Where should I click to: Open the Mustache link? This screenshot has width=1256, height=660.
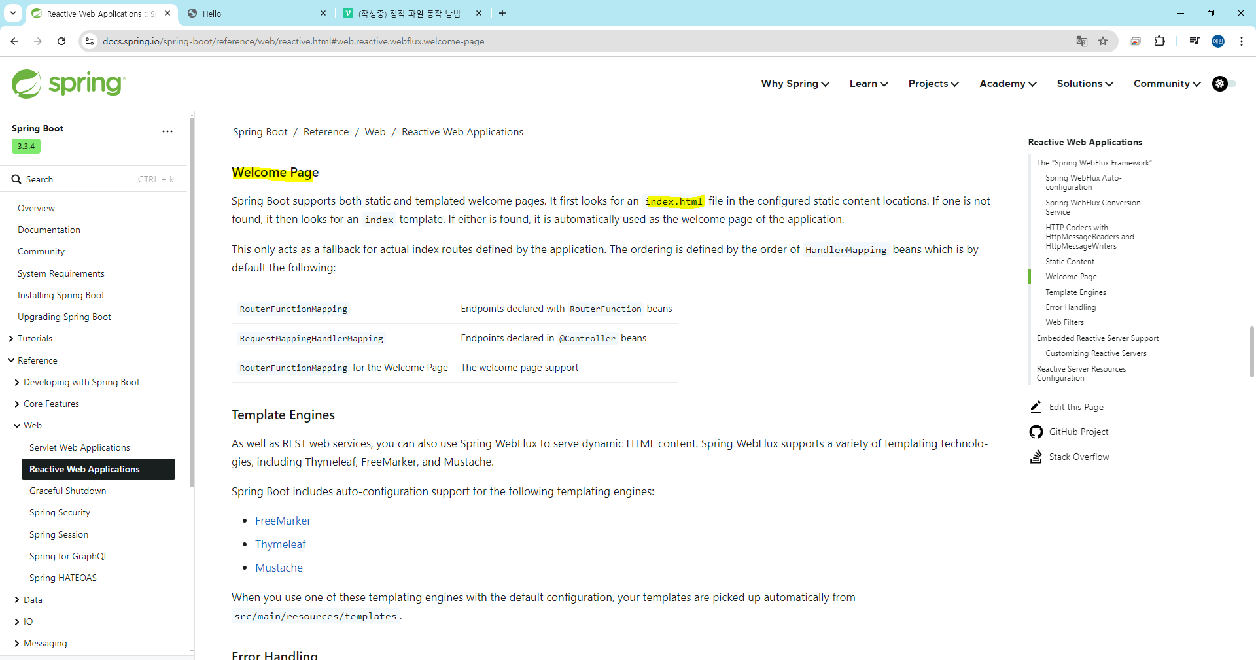[279, 568]
